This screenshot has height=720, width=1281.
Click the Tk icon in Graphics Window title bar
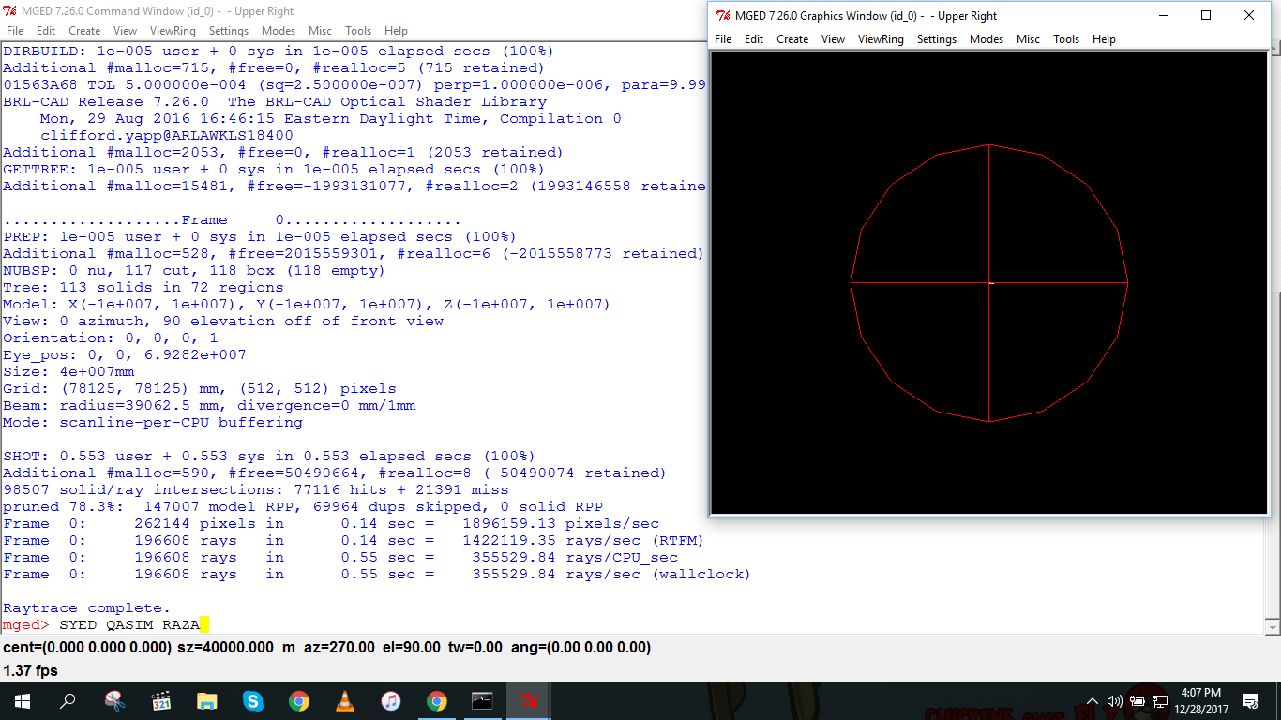click(723, 16)
